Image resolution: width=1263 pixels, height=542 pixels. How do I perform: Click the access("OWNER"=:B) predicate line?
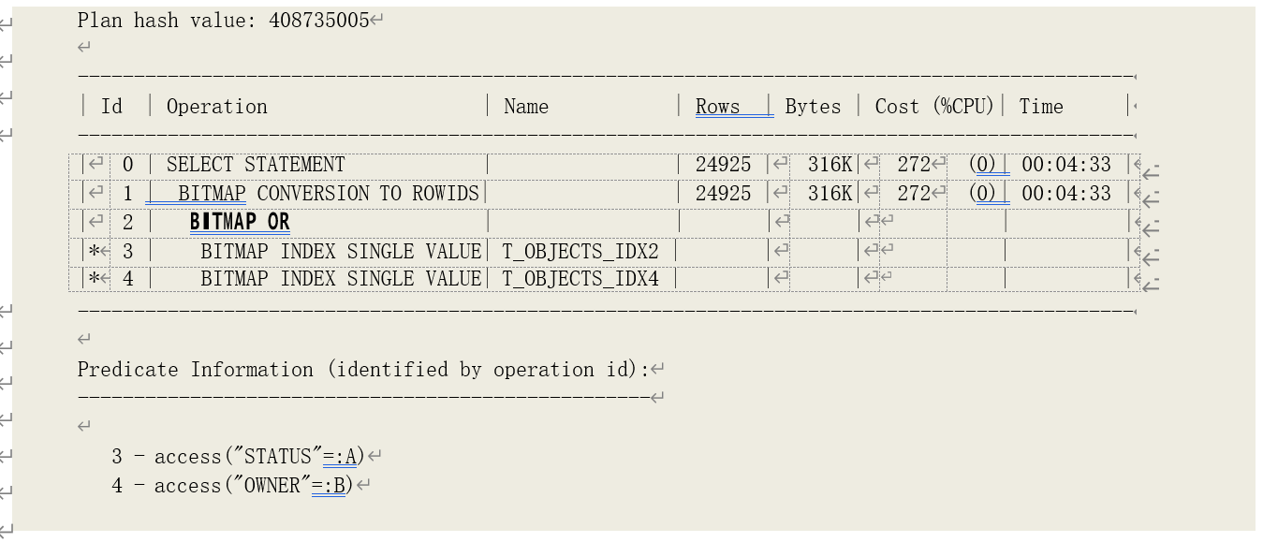(x=232, y=485)
